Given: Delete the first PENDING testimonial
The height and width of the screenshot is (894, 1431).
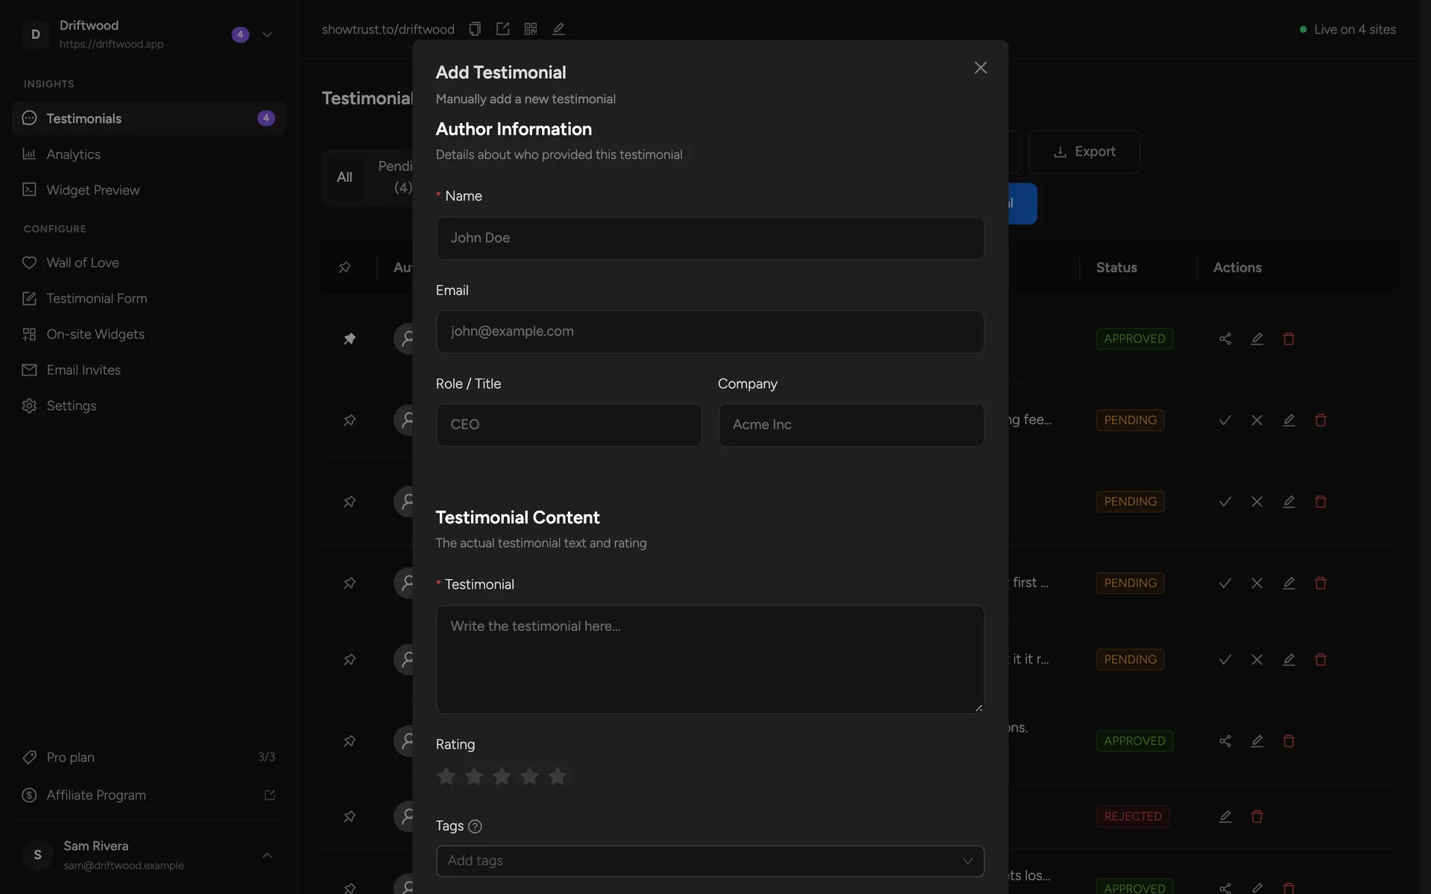Looking at the screenshot, I should point(1321,420).
